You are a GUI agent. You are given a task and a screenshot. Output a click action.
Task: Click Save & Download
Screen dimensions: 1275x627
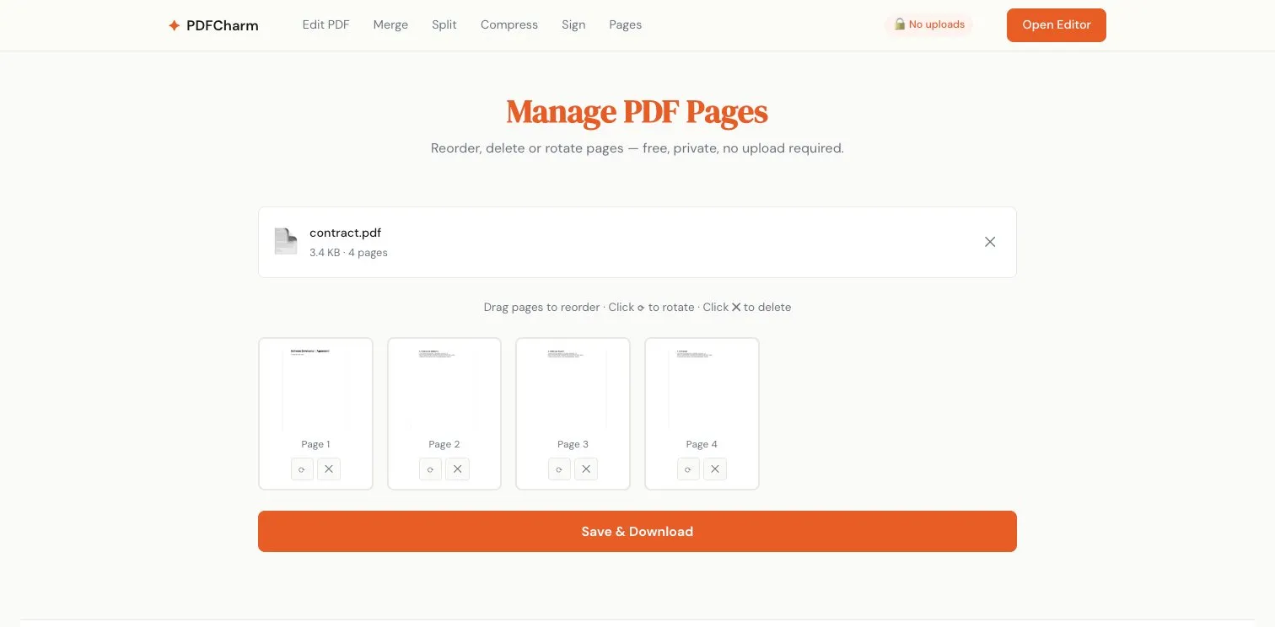coord(637,531)
